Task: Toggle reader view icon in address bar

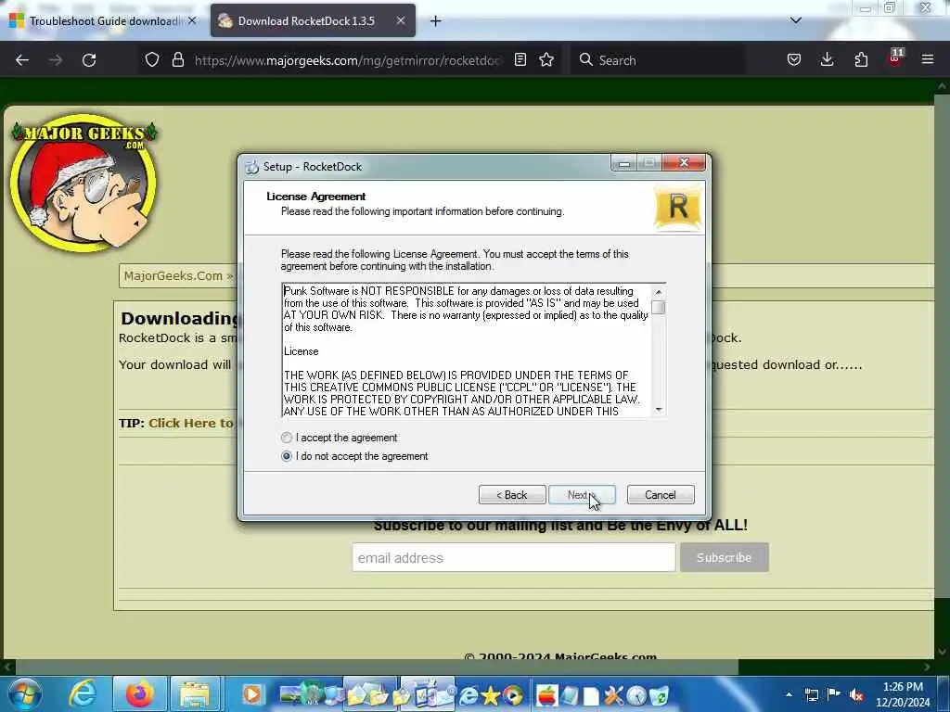Action: 520,59
